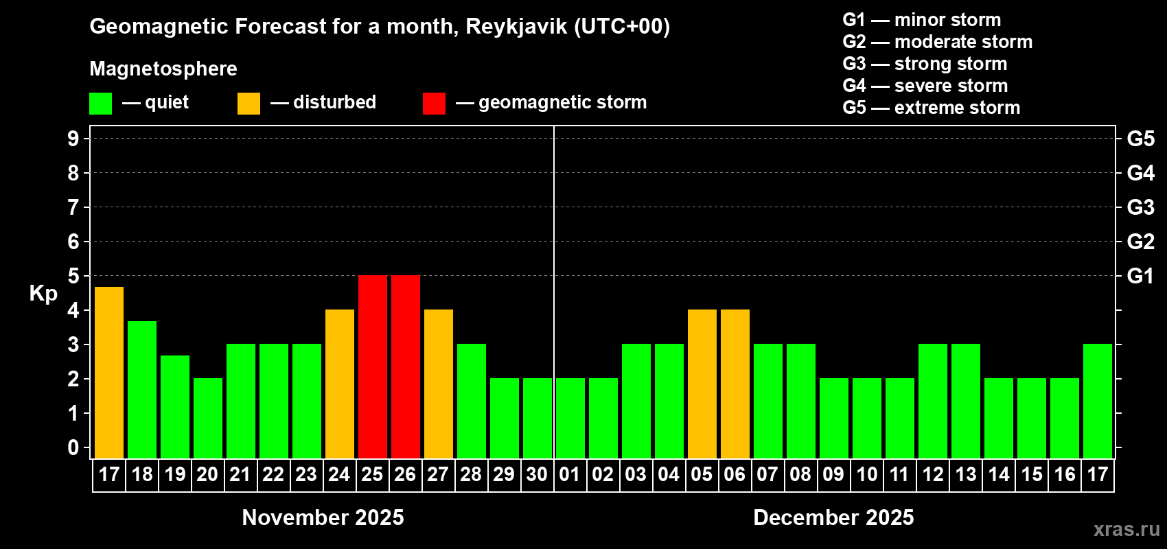Click the 'geomagnetic storm' legend label
1167x549 pixels.
point(563,102)
